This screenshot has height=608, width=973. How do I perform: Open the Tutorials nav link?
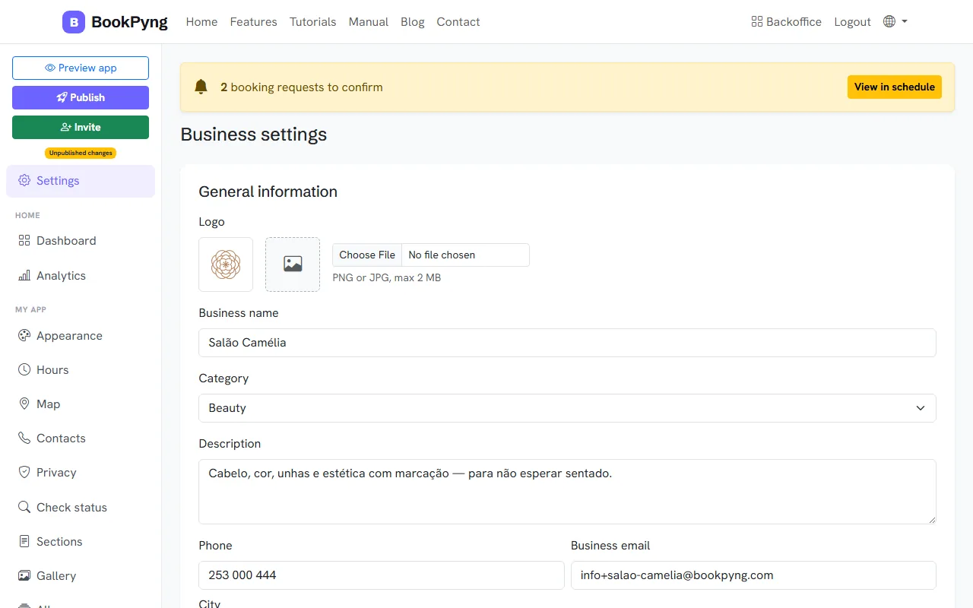click(312, 22)
